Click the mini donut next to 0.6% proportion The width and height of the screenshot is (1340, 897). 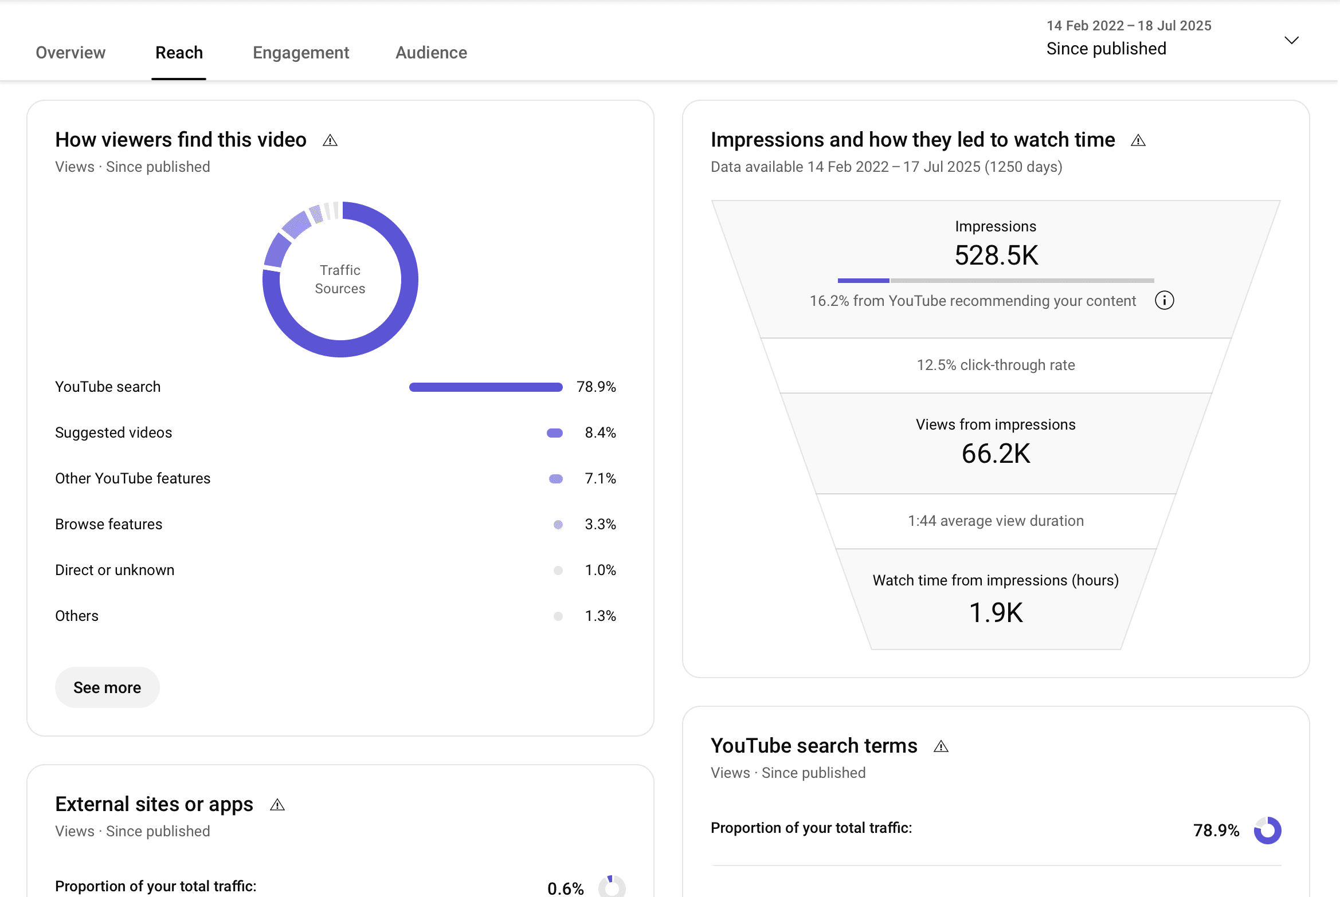coord(612,887)
